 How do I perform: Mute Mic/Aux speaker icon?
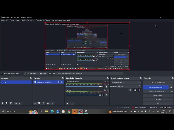point(102,95)
